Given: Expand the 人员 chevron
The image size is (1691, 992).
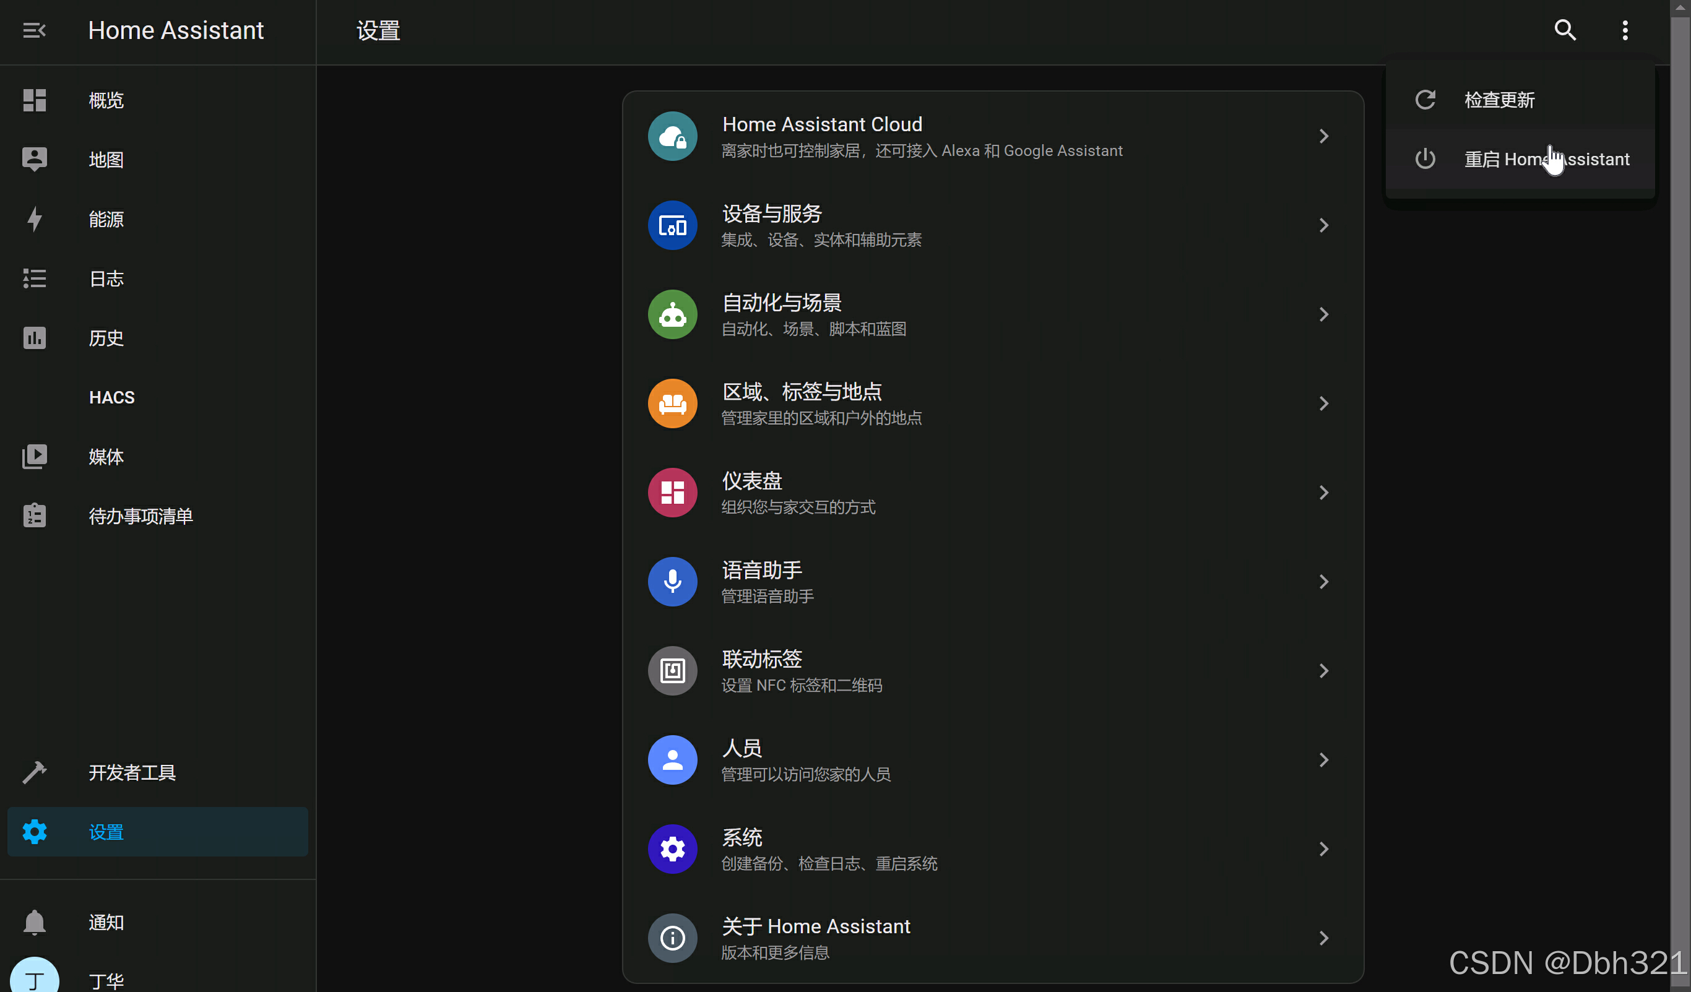Looking at the screenshot, I should click(1324, 760).
